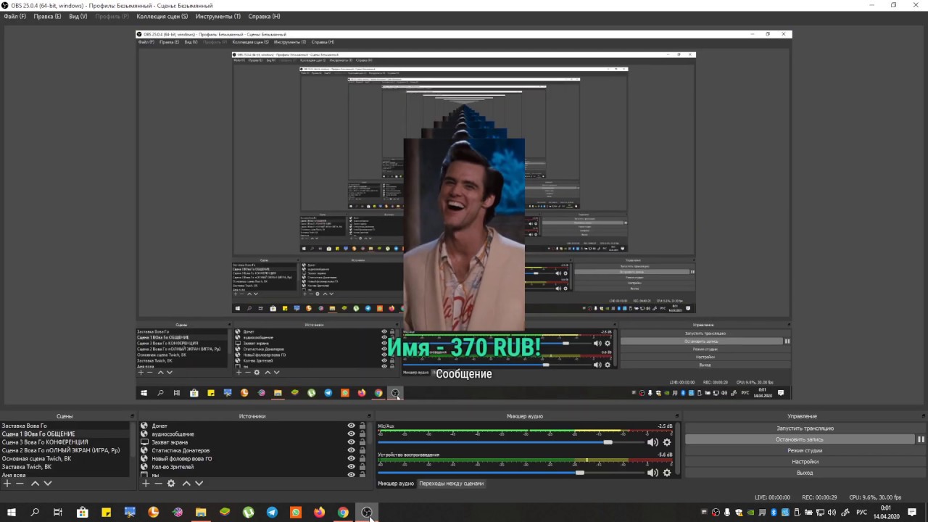Pause recording with the pause icon

(x=921, y=439)
